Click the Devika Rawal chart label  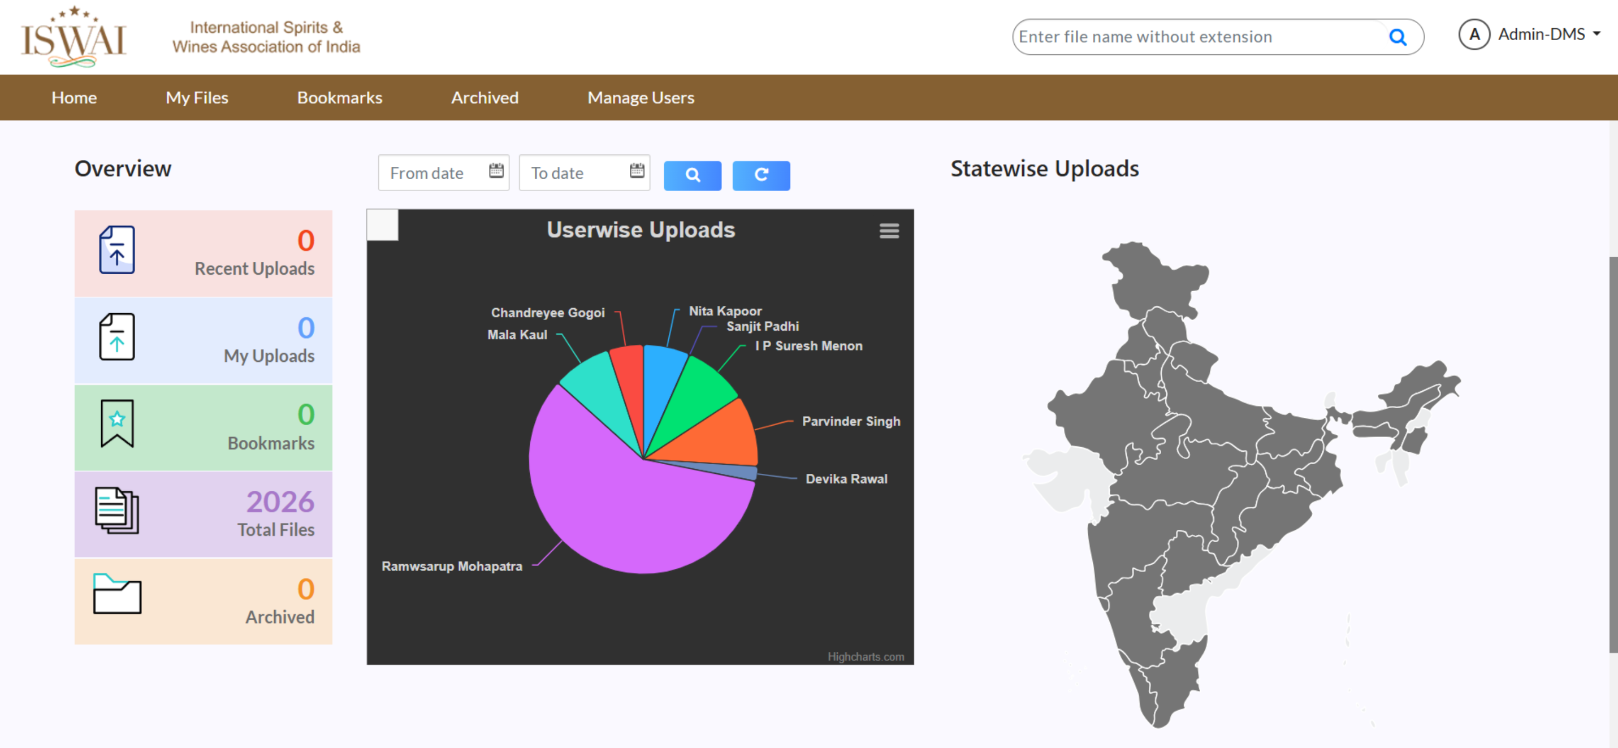pos(846,478)
